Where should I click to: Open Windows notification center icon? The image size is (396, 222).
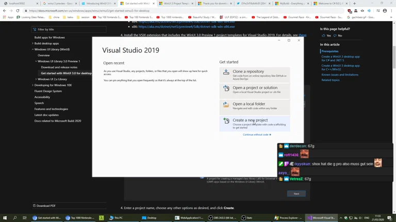(390, 218)
